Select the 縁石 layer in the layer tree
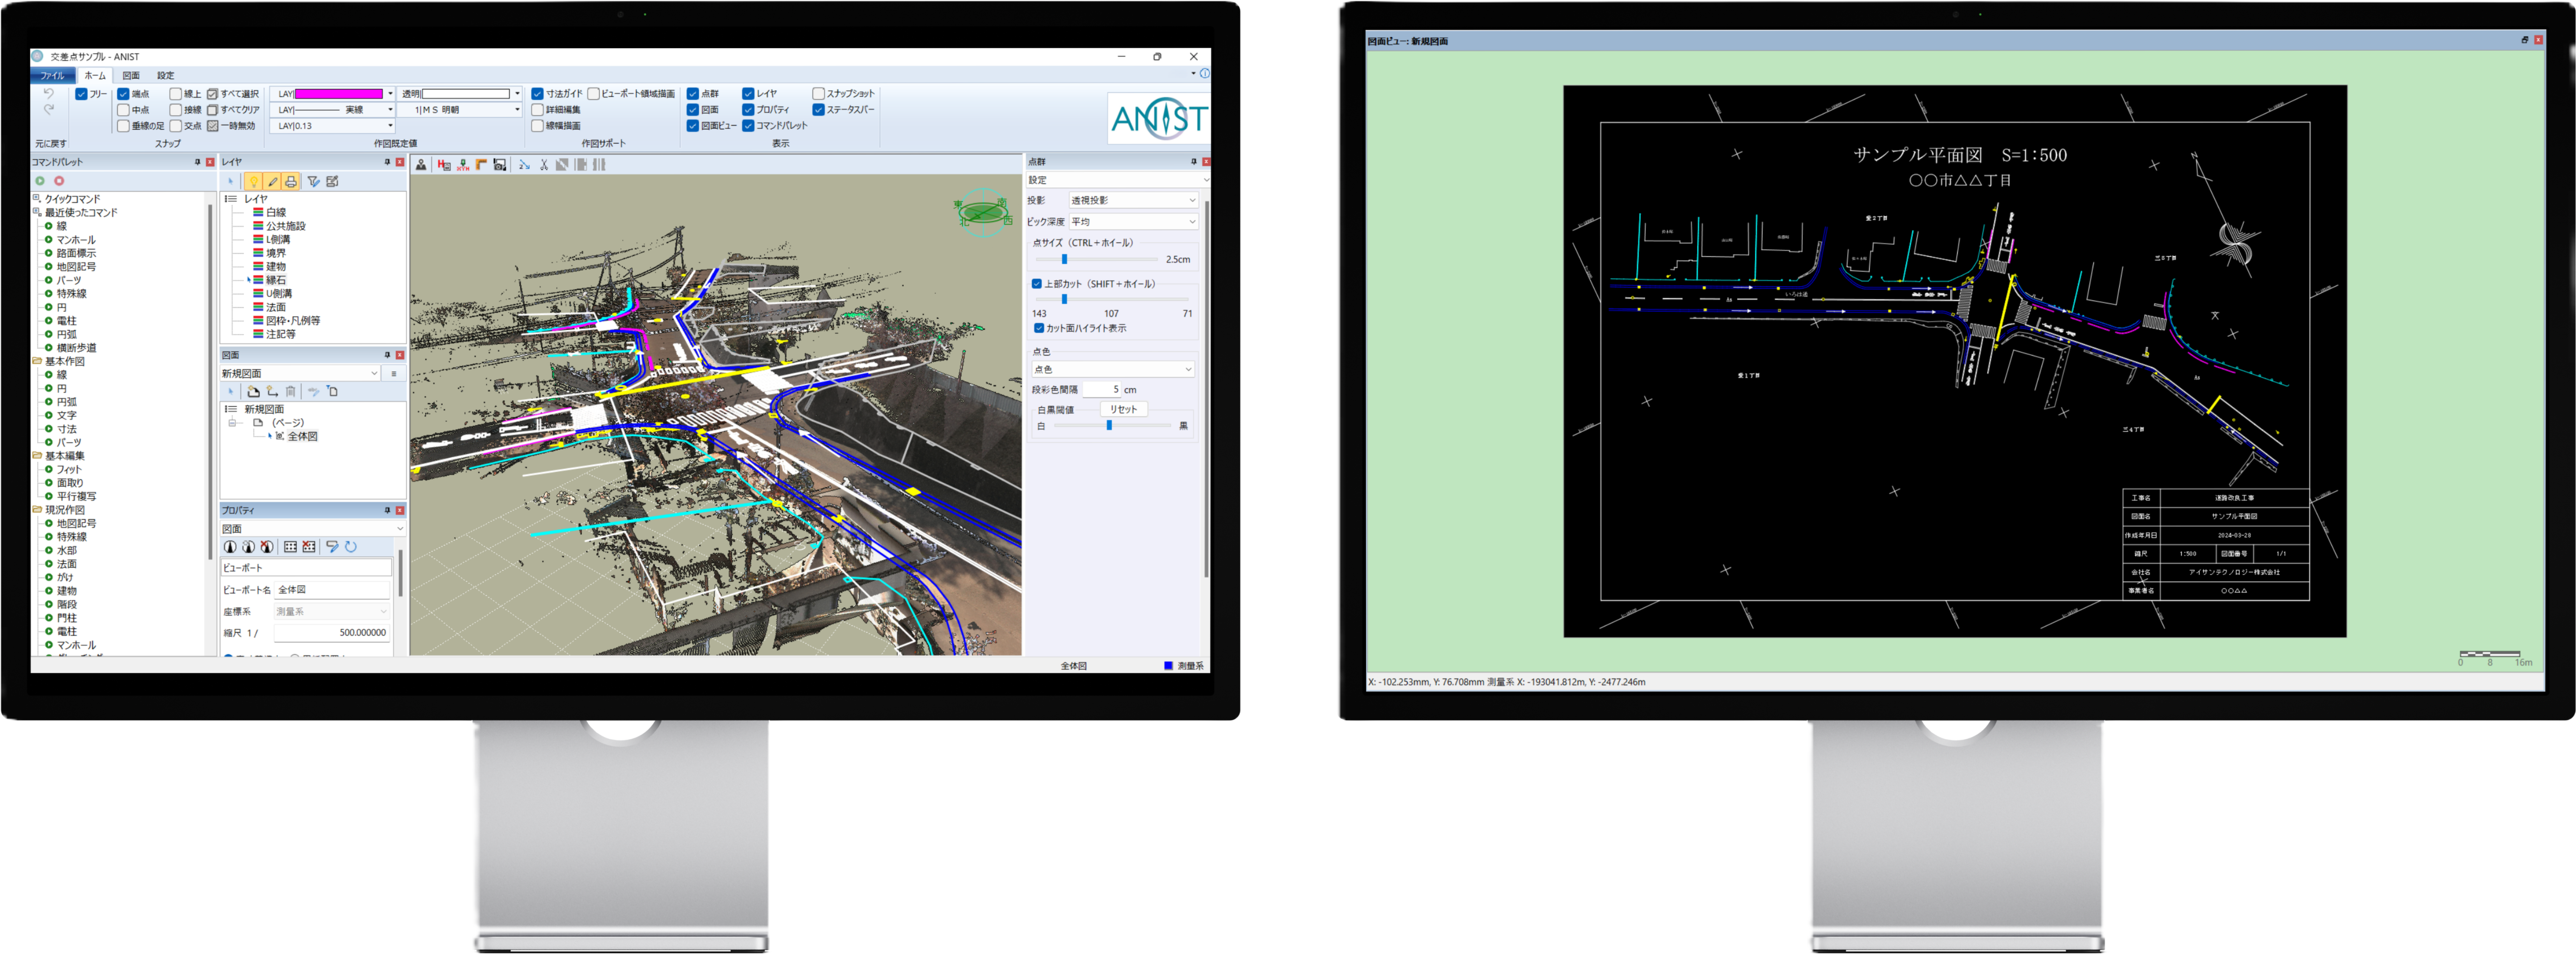 click(276, 281)
